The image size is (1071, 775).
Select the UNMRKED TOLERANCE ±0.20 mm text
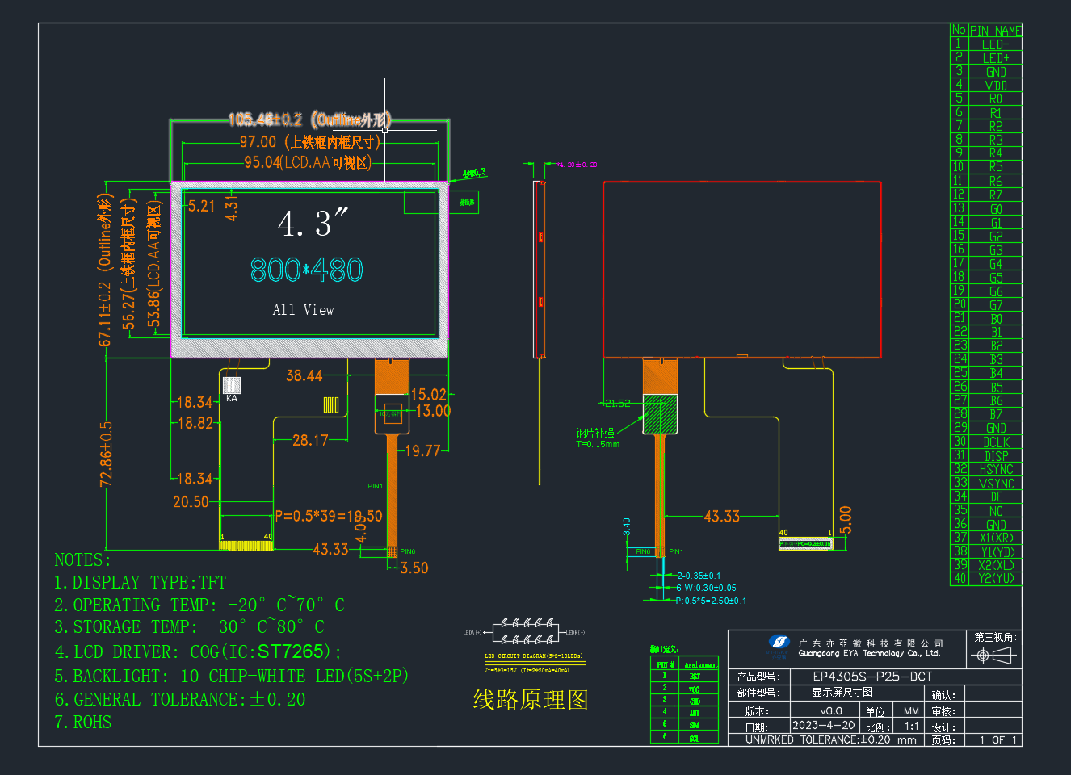830,739
